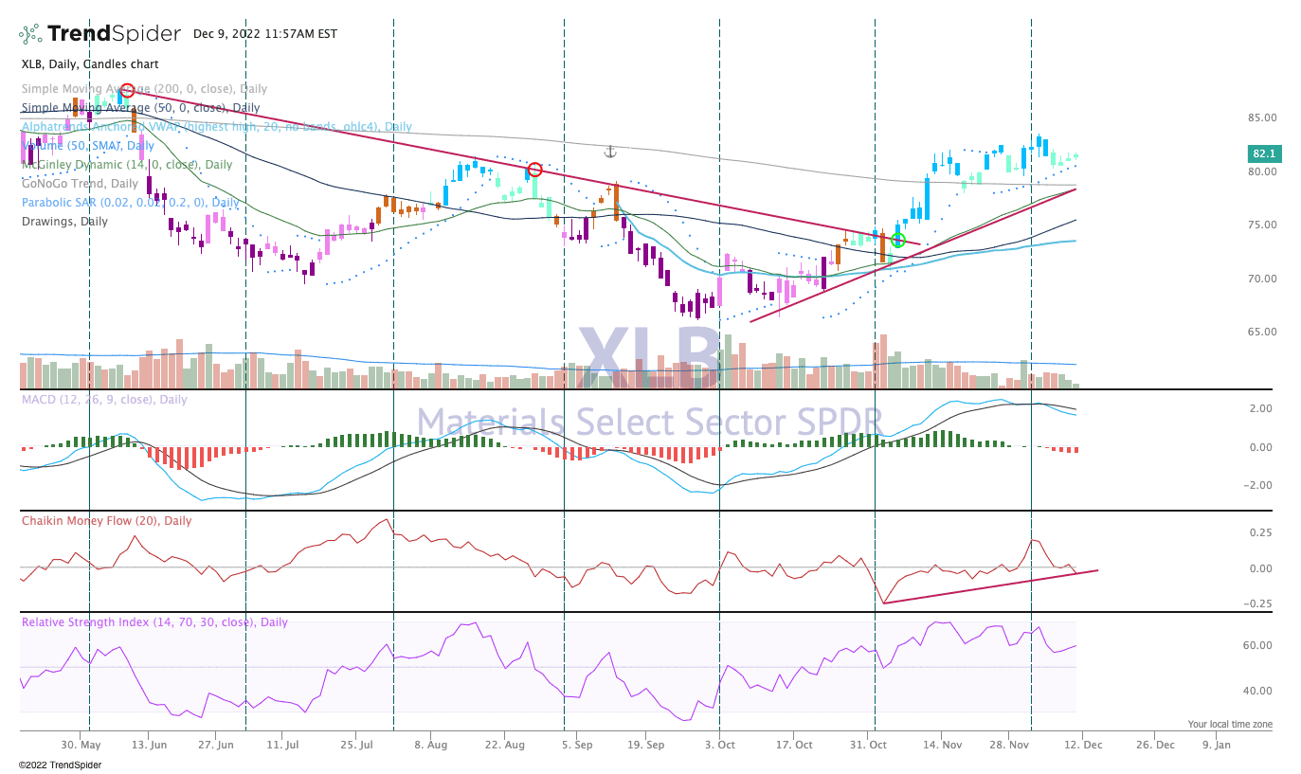
Task: Click the 9. Jan date axis label
Action: pos(1217,745)
